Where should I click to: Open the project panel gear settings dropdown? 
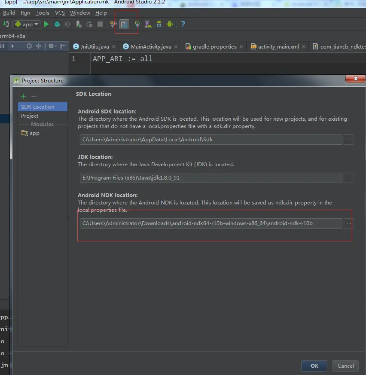52,46
